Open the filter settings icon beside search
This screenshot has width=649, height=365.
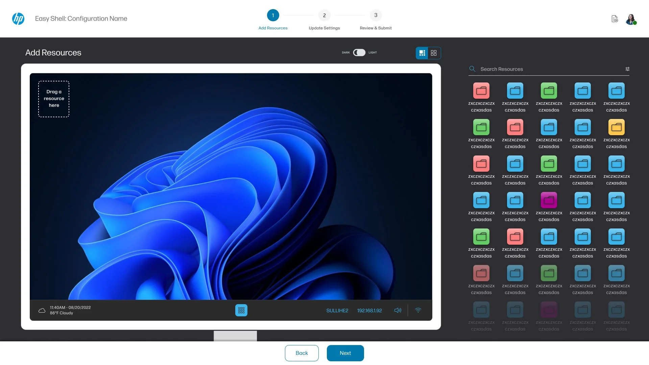627,69
